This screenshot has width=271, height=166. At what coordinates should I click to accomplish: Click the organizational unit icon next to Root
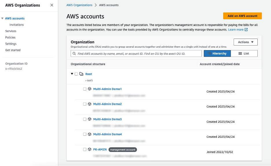[81, 74]
